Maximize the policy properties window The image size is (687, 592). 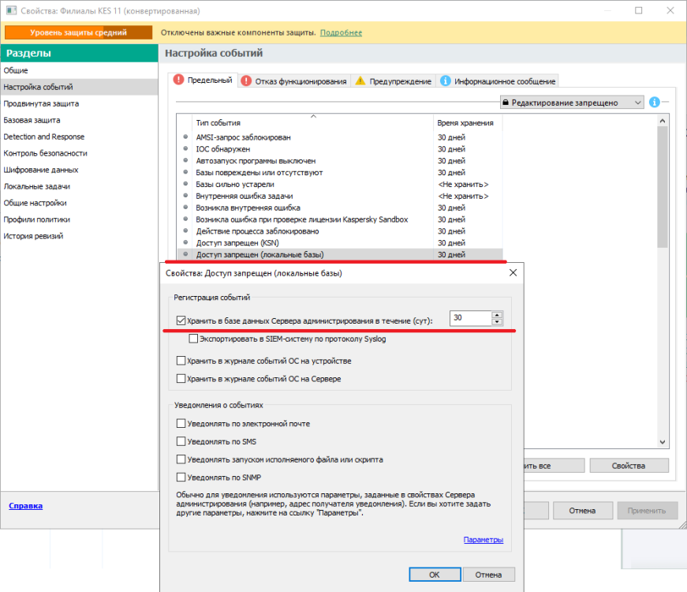pos(639,10)
